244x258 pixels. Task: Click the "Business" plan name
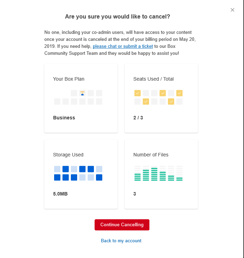[64, 118]
